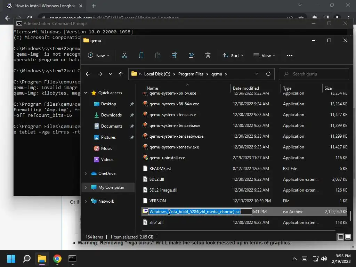
Task: Click the Search qemu input box
Action: pyautogui.click(x=314, y=74)
